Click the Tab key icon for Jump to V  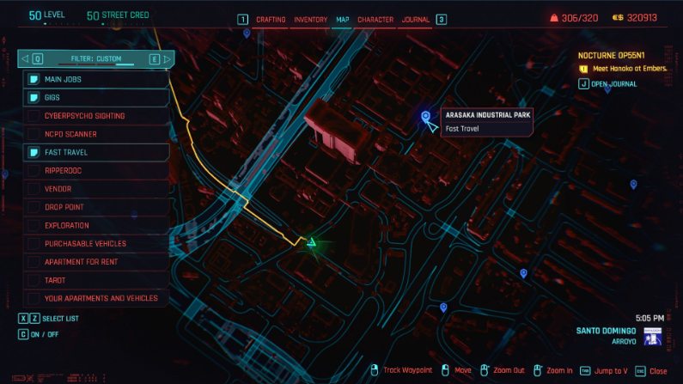click(x=585, y=371)
